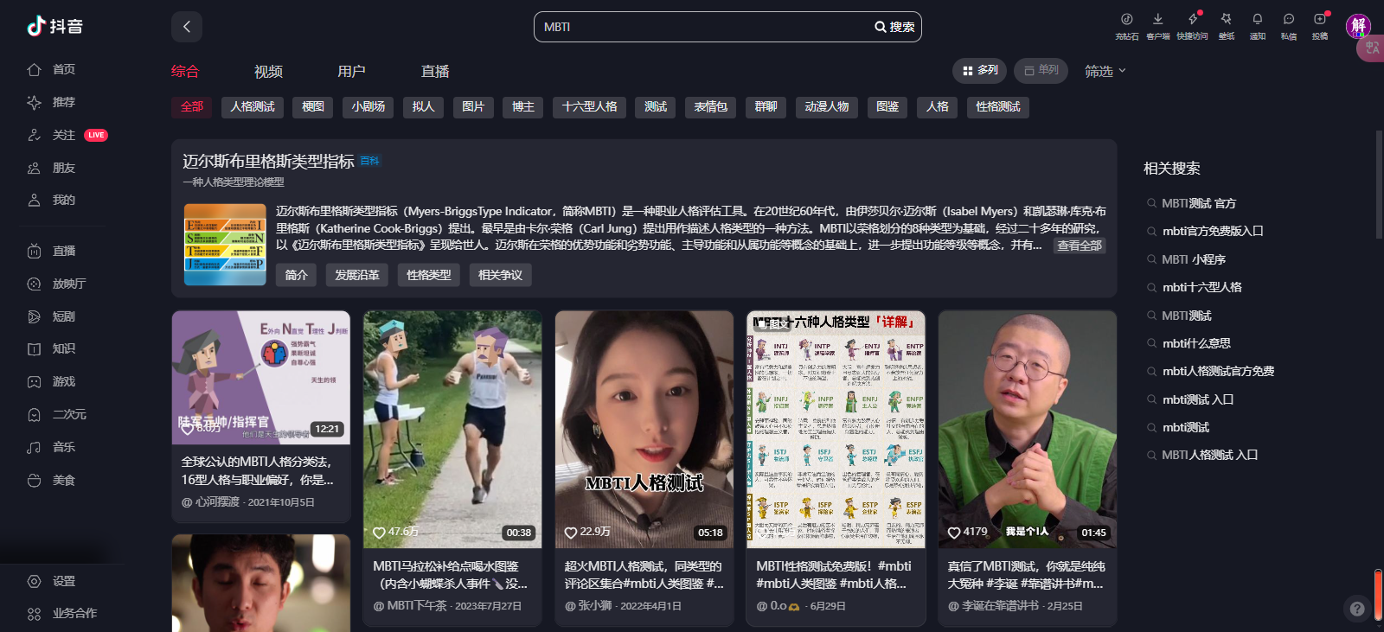Screen dimensions: 1384x632
Task: Click the help question mark button
Action: pyautogui.click(x=1357, y=609)
